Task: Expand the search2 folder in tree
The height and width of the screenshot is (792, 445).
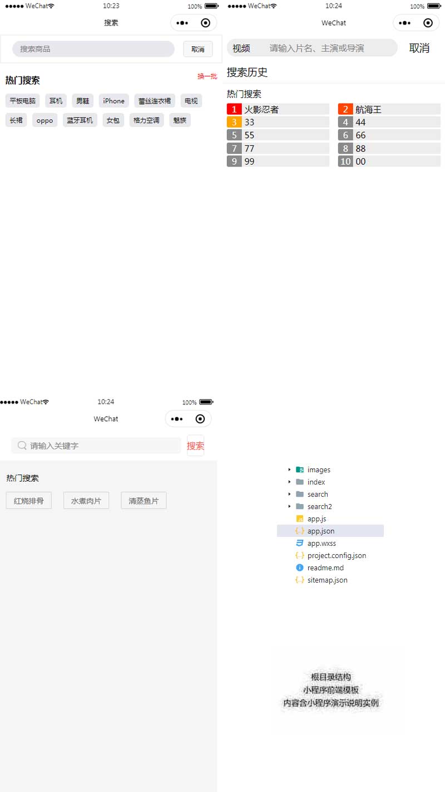Action: coord(289,507)
